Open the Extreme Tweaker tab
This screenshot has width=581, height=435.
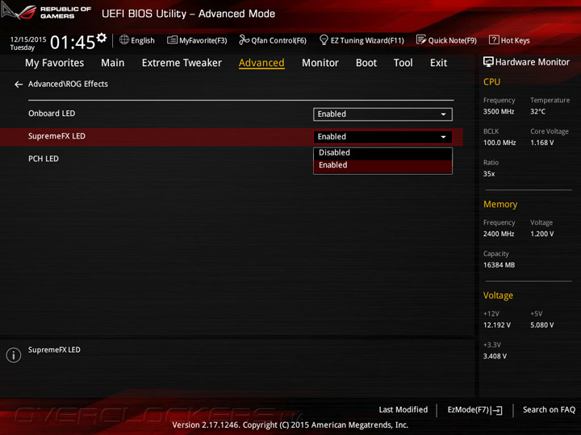click(182, 63)
